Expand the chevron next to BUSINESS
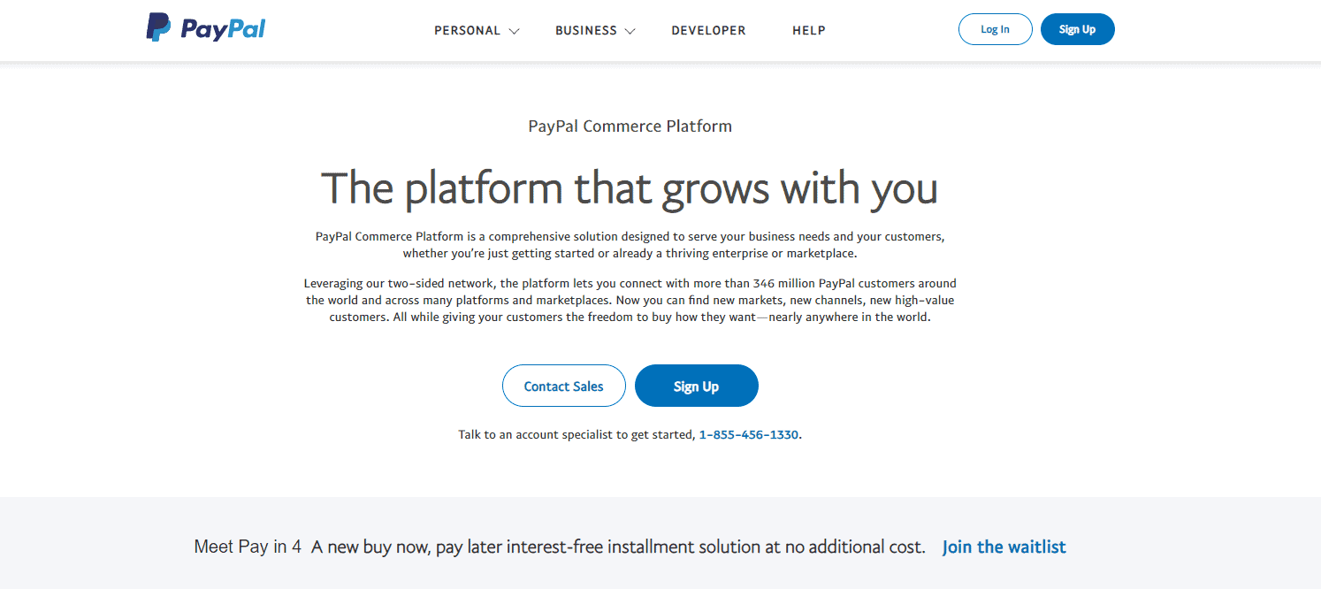This screenshot has width=1321, height=589. (x=630, y=30)
